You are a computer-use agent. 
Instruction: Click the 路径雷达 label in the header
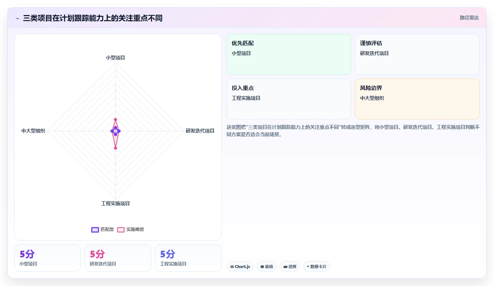(469, 18)
